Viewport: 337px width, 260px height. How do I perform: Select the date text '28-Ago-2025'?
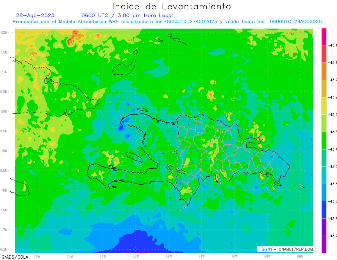[x=35, y=15]
